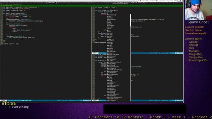
Task: Pick reverse( in the completion popup
Action: pos(110,33)
